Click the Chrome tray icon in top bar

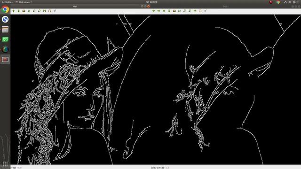(x=278, y=2)
